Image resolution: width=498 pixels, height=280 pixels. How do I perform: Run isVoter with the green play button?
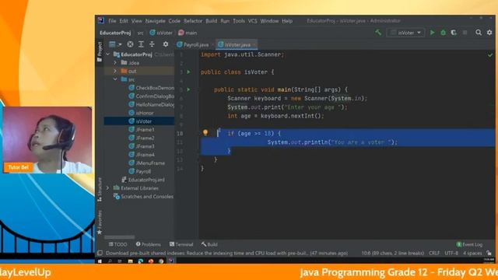point(432,33)
